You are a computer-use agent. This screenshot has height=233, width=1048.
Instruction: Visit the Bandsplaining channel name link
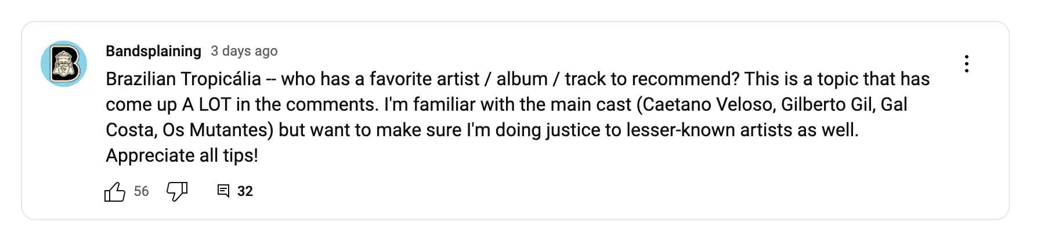(153, 51)
